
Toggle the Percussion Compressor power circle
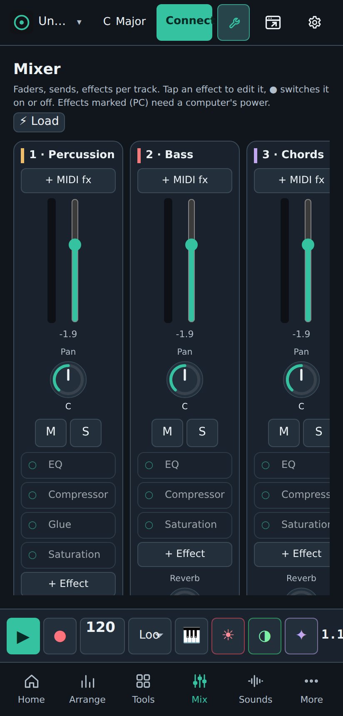(x=32, y=495)
